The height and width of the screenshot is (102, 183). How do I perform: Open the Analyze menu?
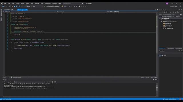coord(37,3)
